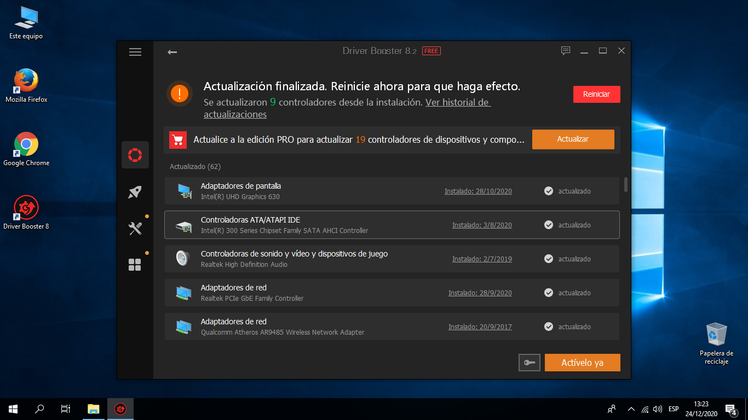748x420 pixels.
Task: Open the notification center icon
Action: point(730,409)
